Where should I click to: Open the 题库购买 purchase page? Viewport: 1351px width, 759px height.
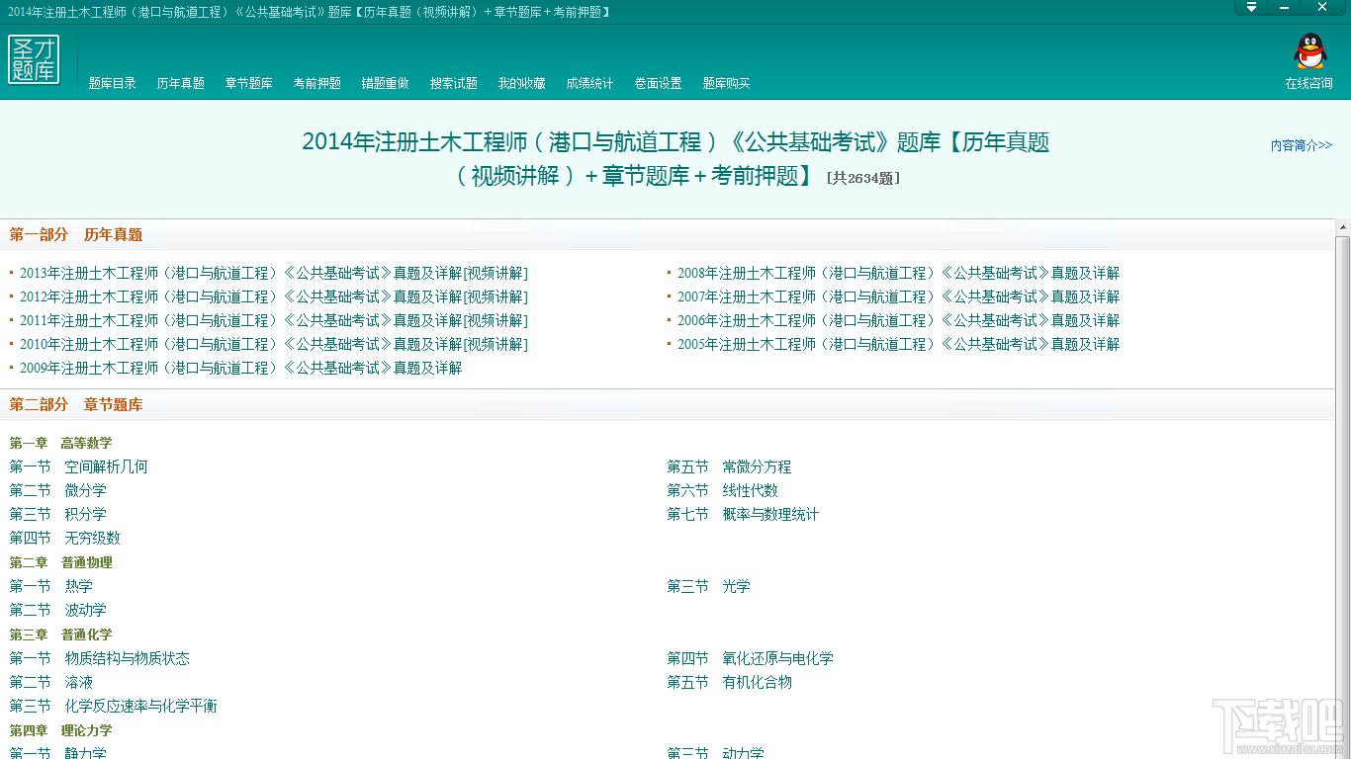(725, 83)
